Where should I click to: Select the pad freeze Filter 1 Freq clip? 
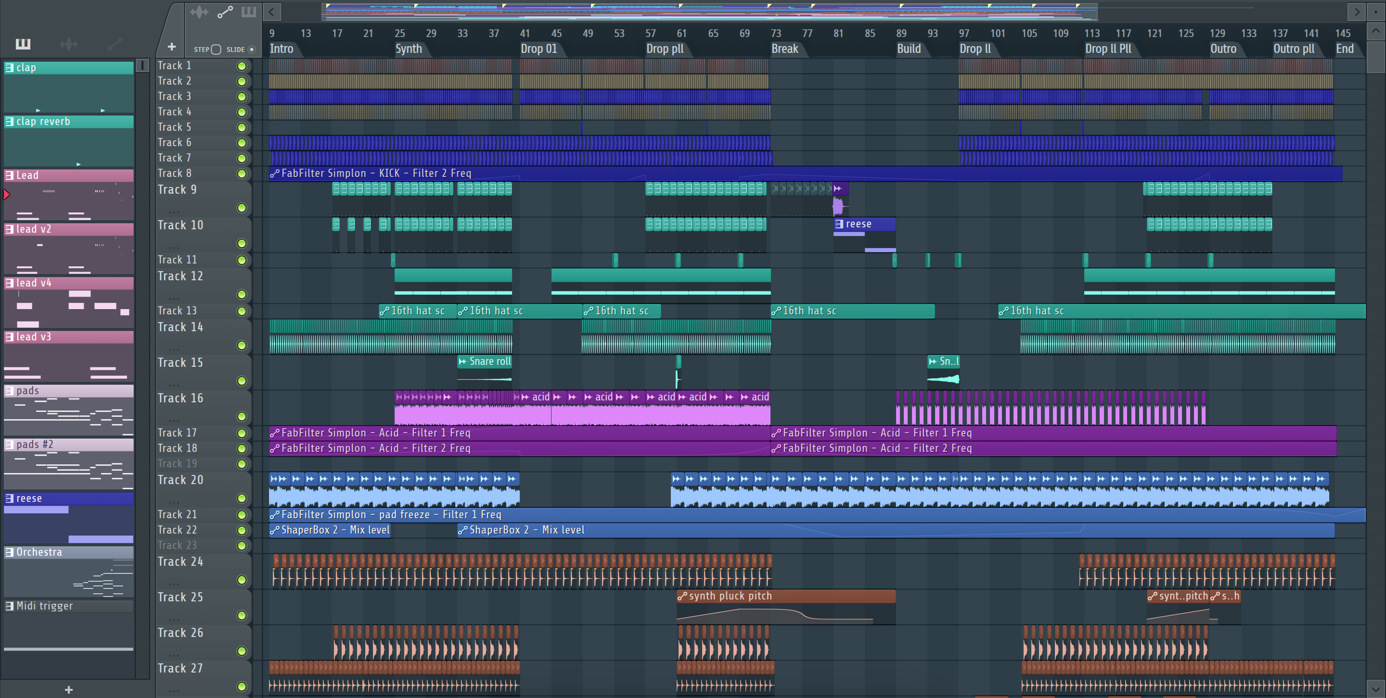[817, 515]
